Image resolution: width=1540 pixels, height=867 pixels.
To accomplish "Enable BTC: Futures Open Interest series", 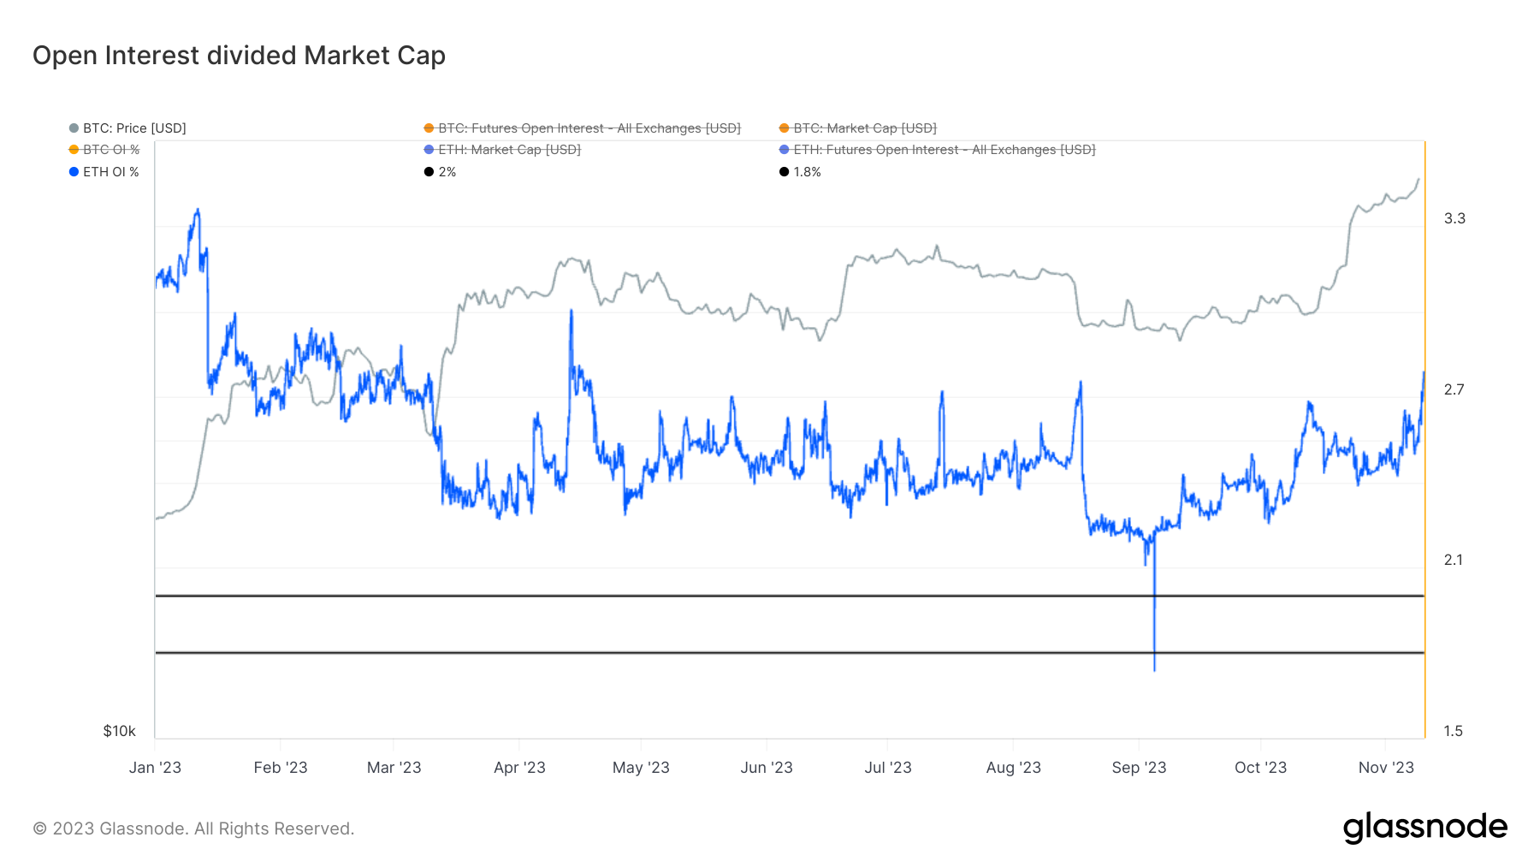I will (x=589, y=128).
